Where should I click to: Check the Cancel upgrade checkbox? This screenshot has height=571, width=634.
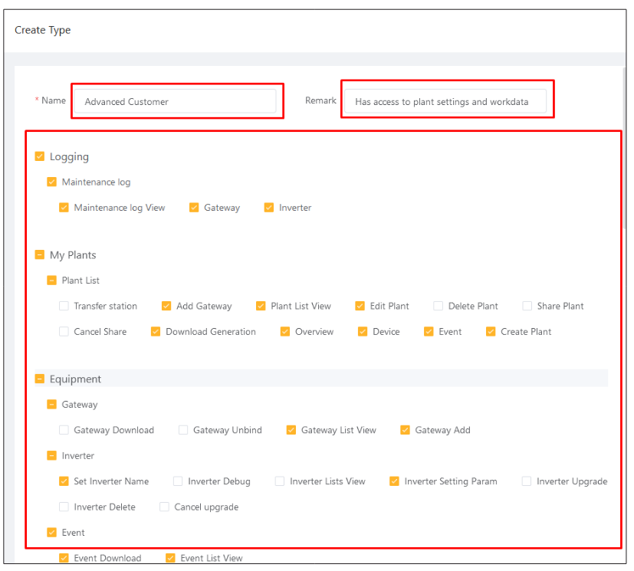tap(164, 507)
